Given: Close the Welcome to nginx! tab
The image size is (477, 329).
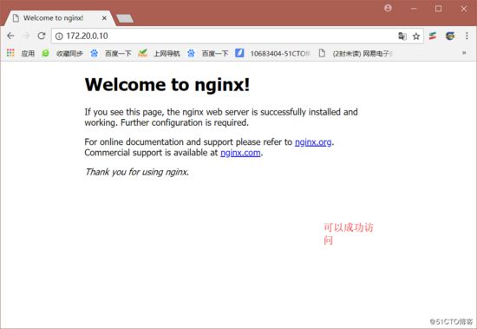Looking at the screenshot, I should (104, 18).
